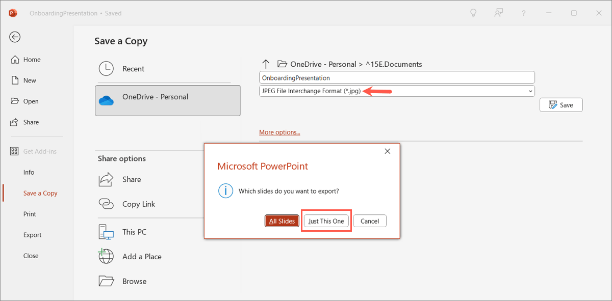The height and width of the screenshot is (301, 612).
Task: Click the share arrow icon under Share options
Action: click(106, 179)
